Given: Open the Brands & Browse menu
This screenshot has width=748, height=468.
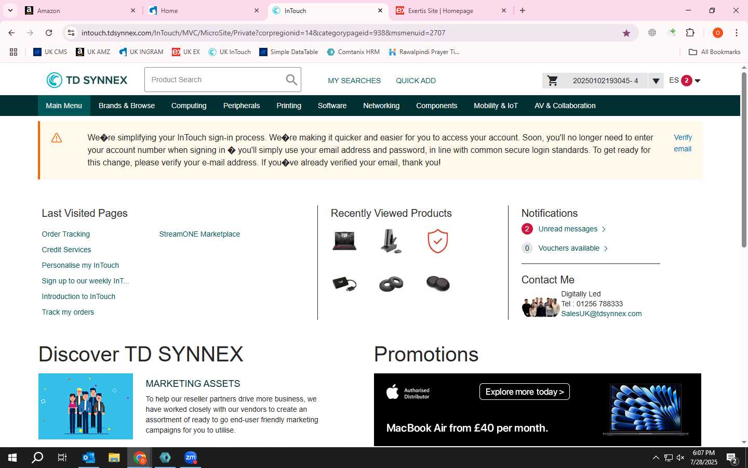Looking at the screenshot, I should click(x=127, y=106).
